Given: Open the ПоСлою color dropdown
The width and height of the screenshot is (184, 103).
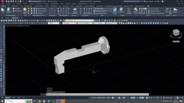Looking at the screenshot, I should (70, 23).
